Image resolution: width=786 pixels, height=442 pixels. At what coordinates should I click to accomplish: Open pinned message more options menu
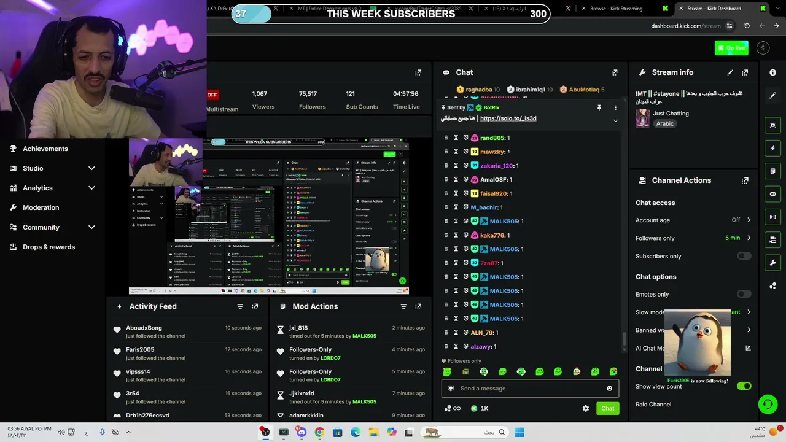pyautogui.click(x=615, y=107)
